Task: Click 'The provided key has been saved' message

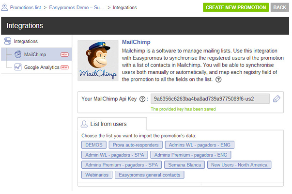Action: [183, 109]
